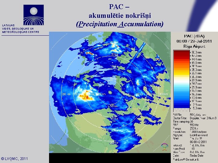Screen dimensions: 218x163
Task: Click the "akumulētie nokrišņi" heading
Action: pos(120,15)
